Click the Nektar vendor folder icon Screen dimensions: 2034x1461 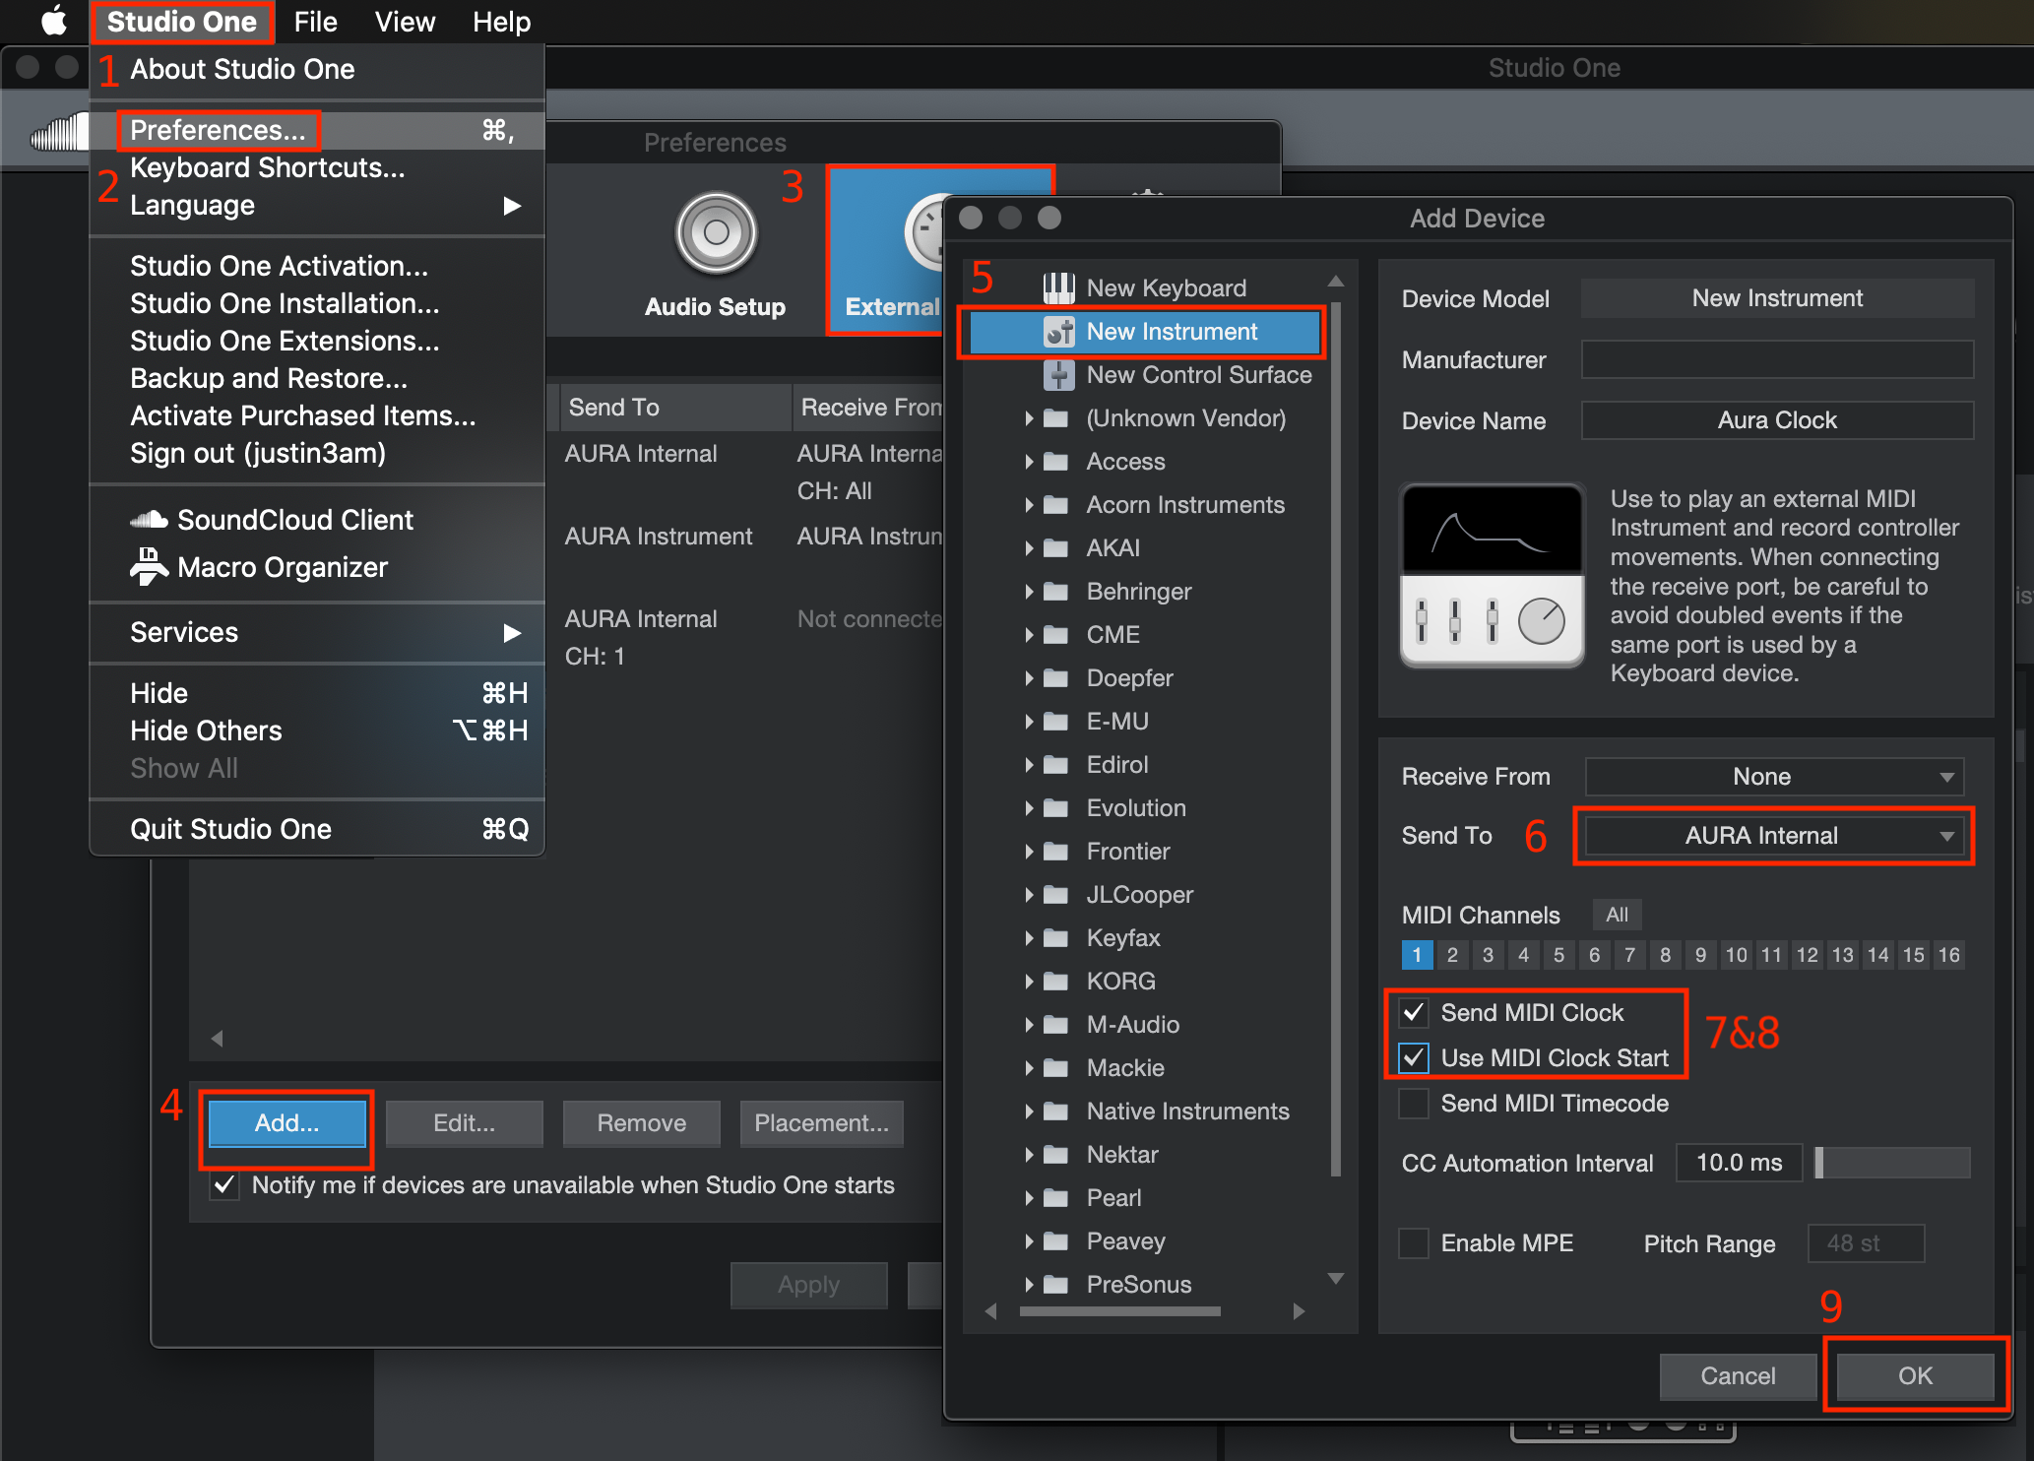1055,1155
